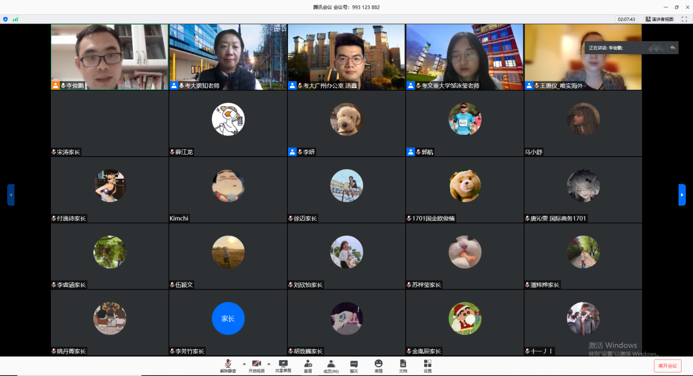Expand the arrow next to 开启视频

[268, 363]
